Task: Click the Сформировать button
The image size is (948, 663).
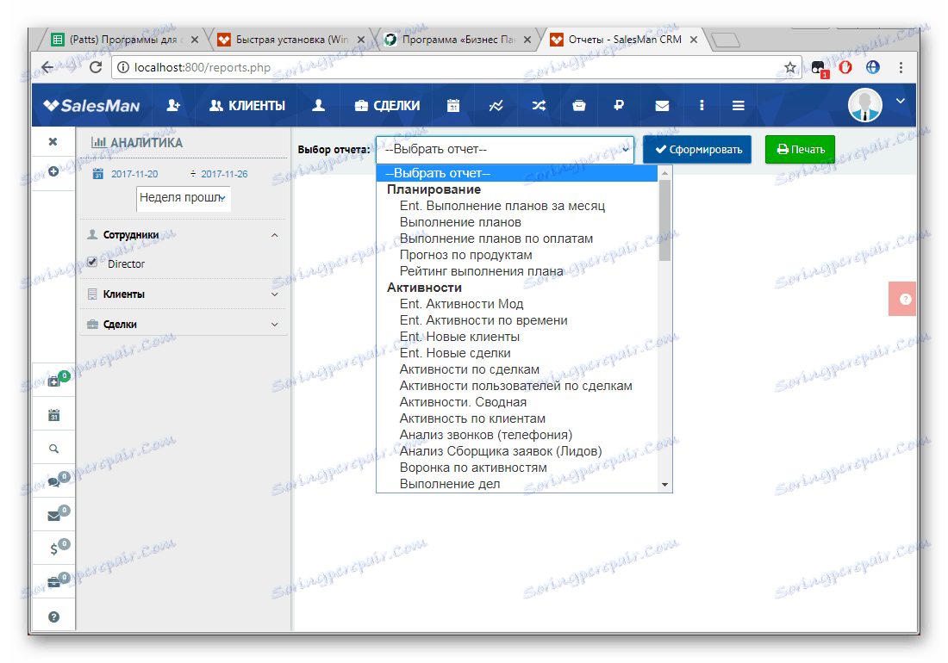Action: coord(697,149)
